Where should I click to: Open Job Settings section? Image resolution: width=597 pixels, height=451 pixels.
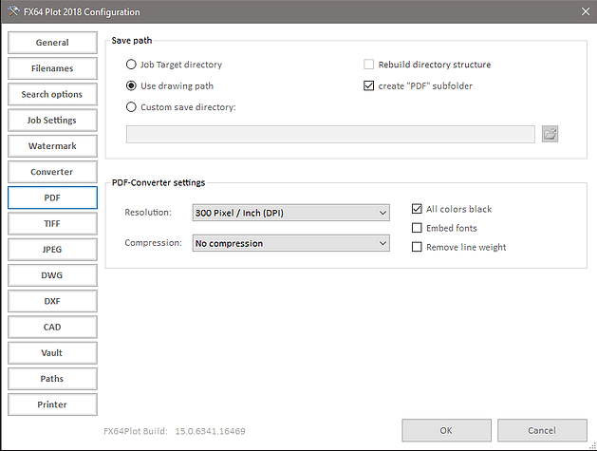pyautogui.click(x=52, y=121)
